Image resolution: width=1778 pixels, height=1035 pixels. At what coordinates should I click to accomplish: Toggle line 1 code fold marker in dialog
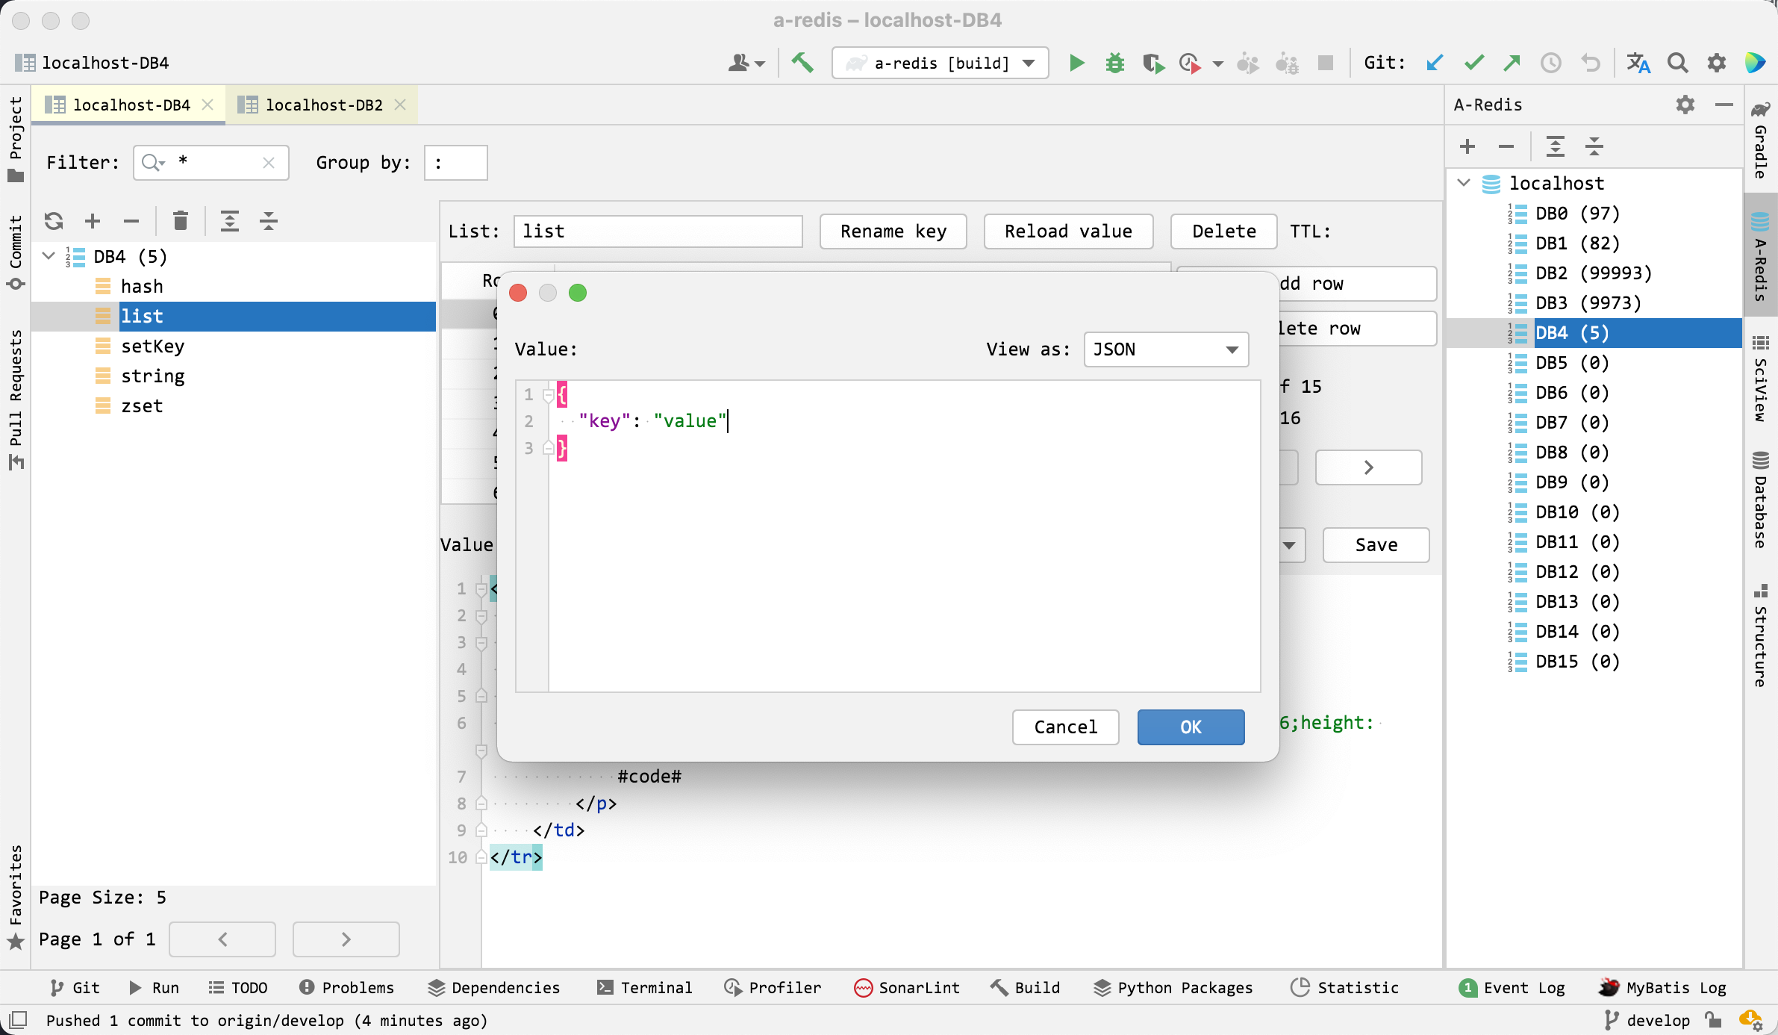[x=548, y=395]
